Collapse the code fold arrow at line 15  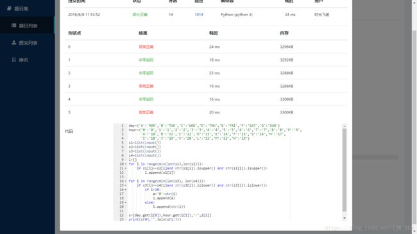coord(126,185)
